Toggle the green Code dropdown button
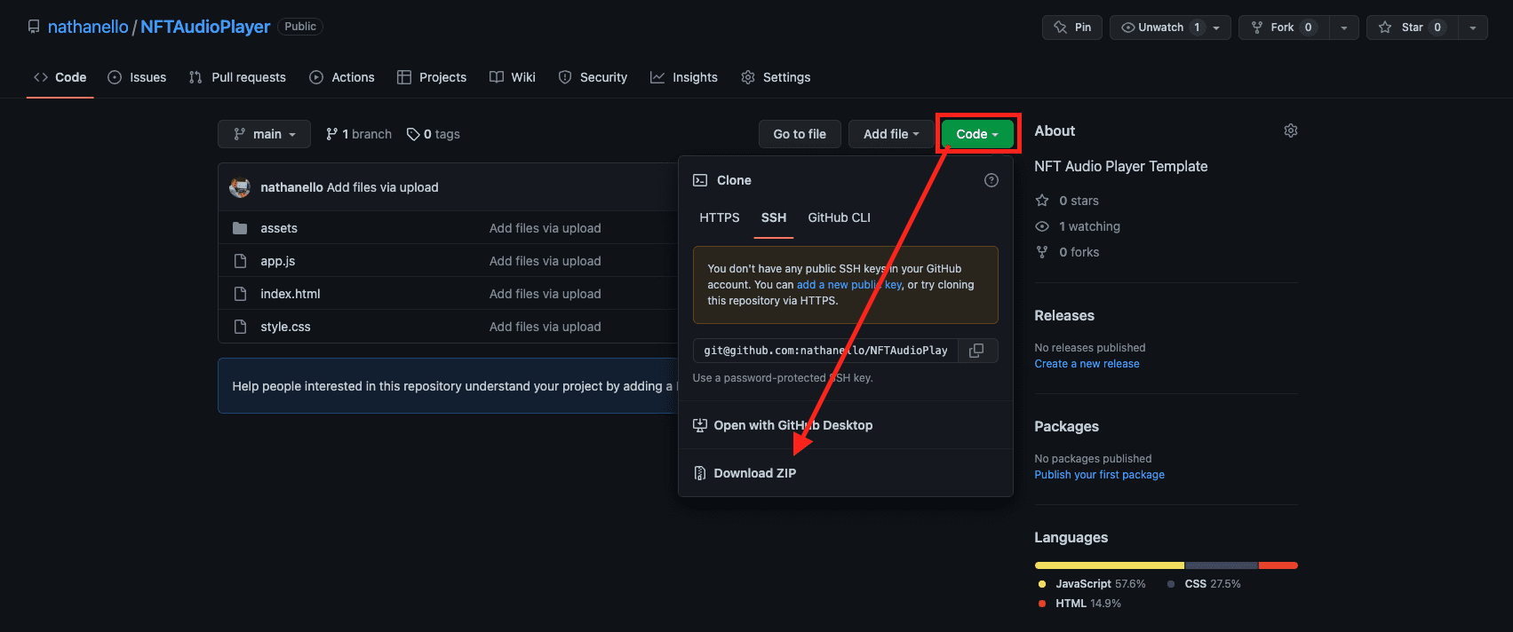The image size is (1513, 632). (x=977, y=134)
